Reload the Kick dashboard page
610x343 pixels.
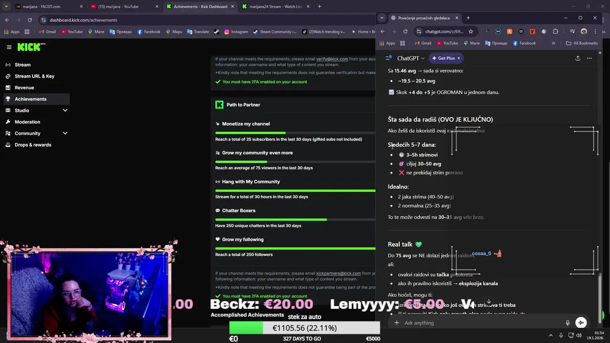(30, 20)
